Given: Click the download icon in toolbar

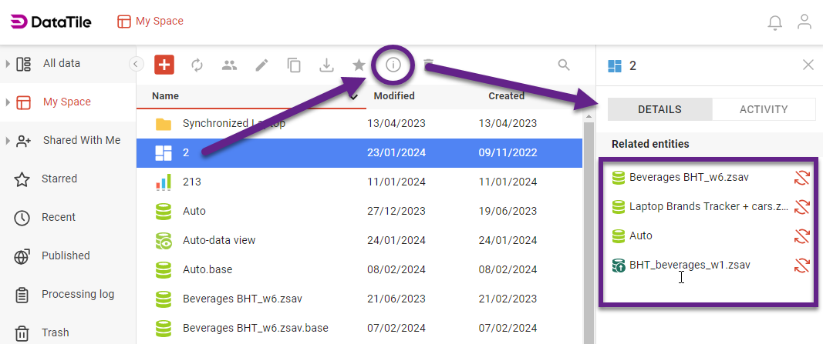Looking at the screenshot, I should click(x=326, y=65).
